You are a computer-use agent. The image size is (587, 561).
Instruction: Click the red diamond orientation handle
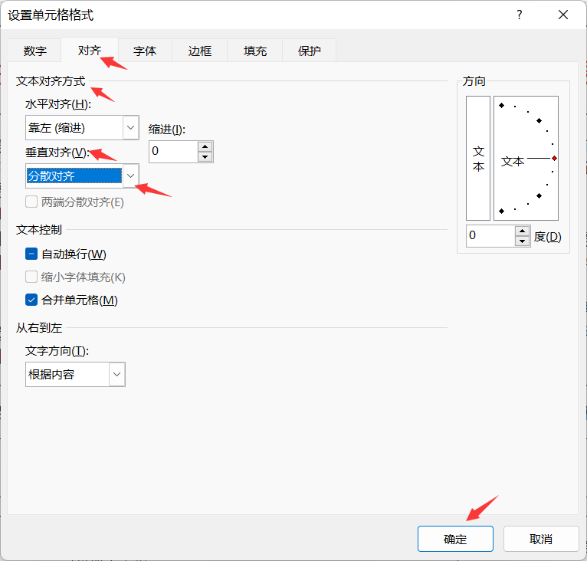tap(554, 159)
